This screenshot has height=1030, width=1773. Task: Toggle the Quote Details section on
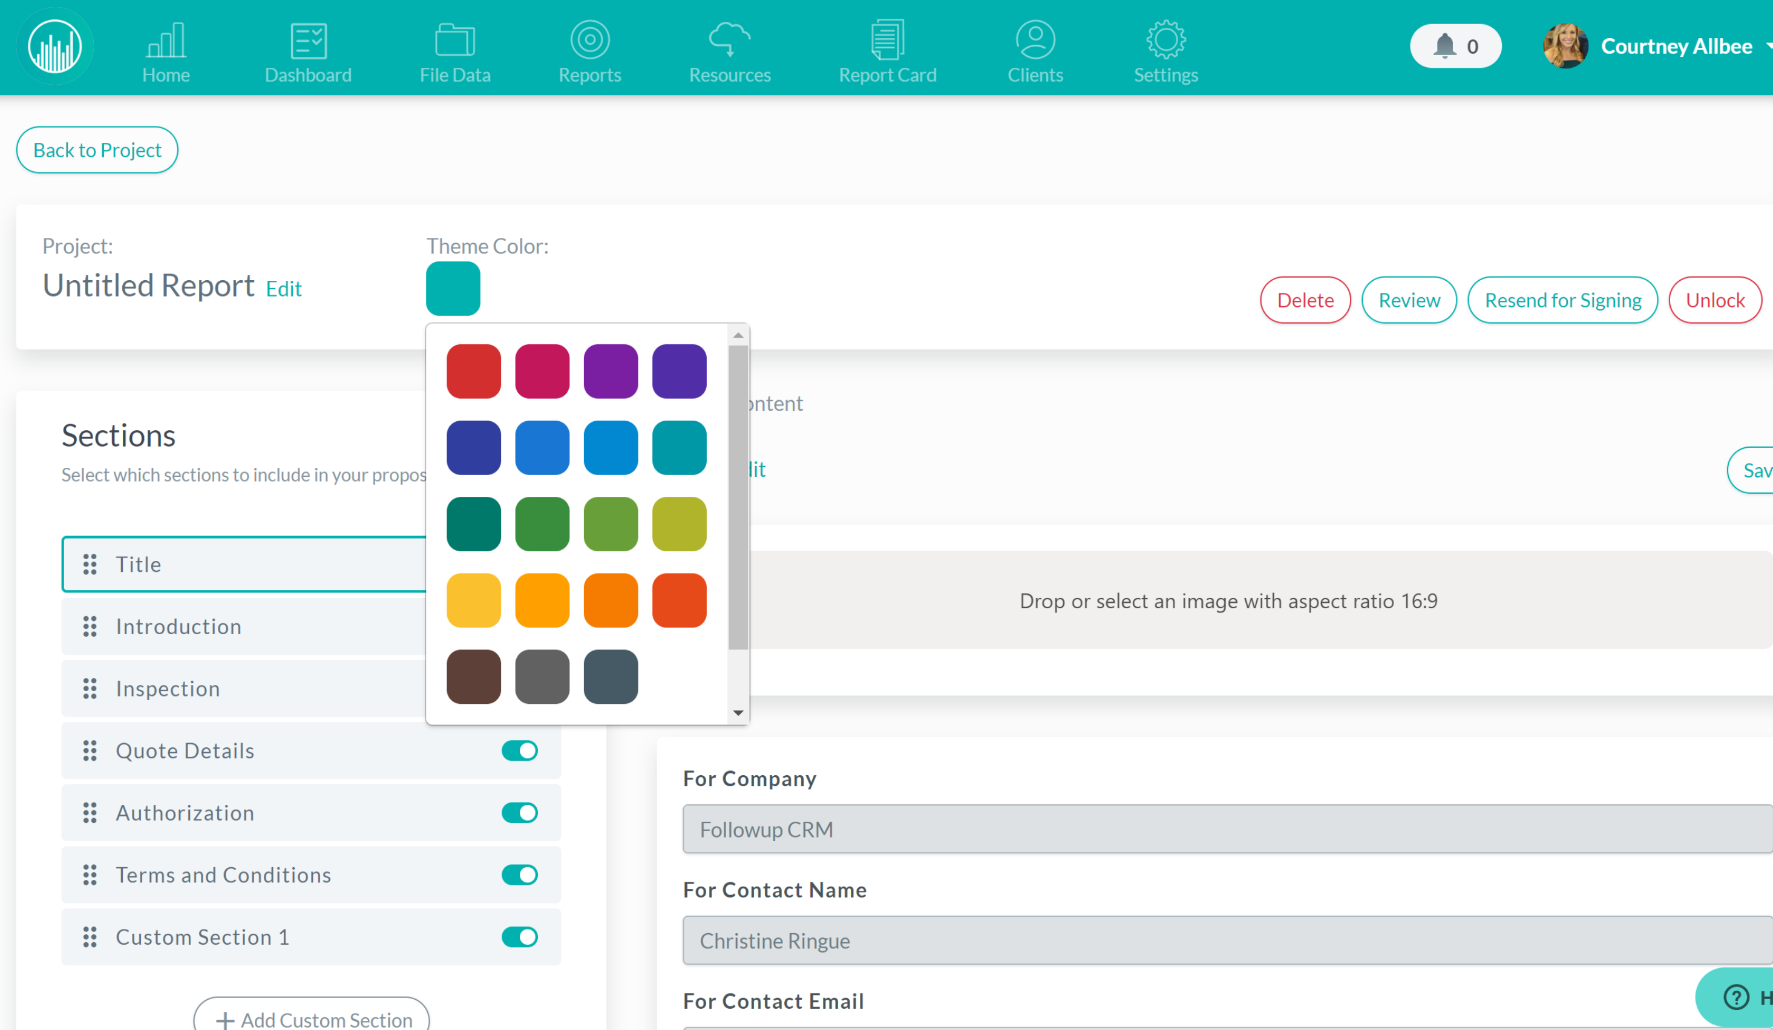tap(521, 749)
